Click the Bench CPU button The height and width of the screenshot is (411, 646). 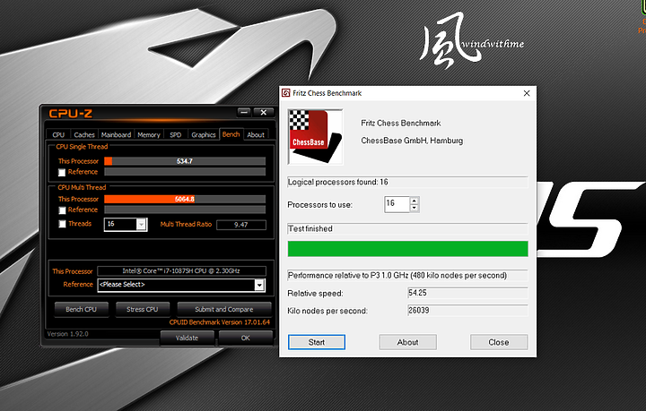(x=81, y=309)
